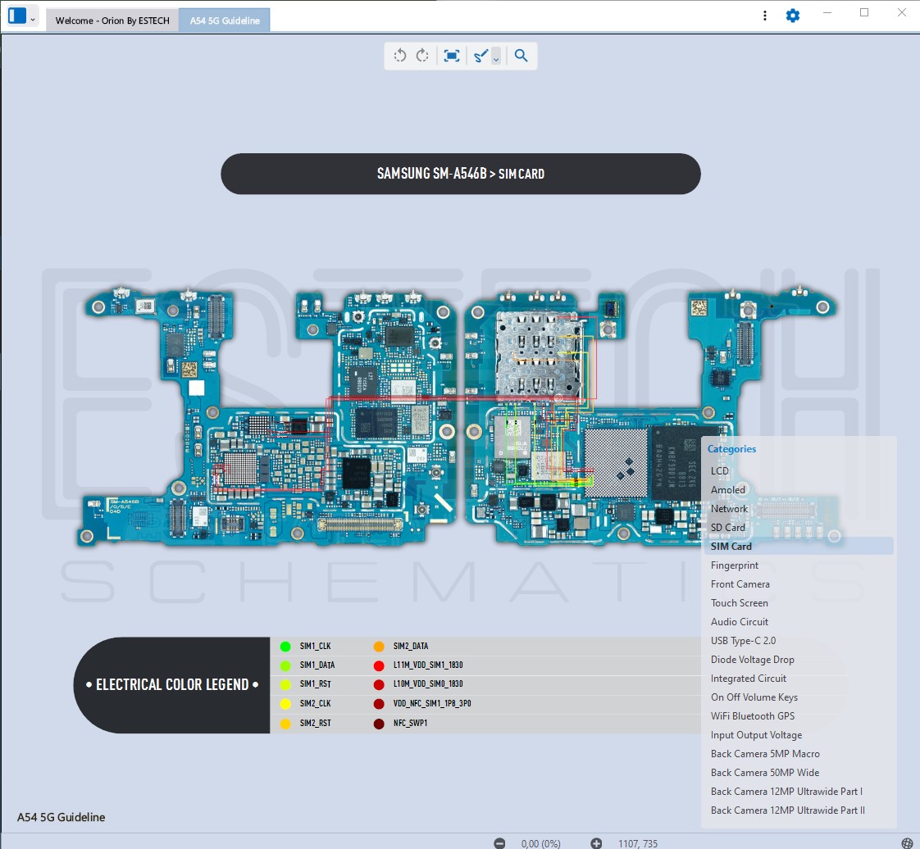Screen dimensions: 920x849
Task: Open the search magnifier tool
Action: (x=521, y=56)
